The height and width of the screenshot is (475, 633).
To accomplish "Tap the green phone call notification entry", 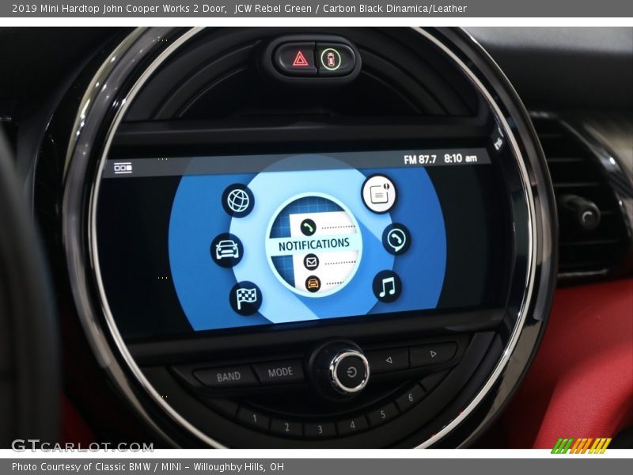I will coord(309,228).
